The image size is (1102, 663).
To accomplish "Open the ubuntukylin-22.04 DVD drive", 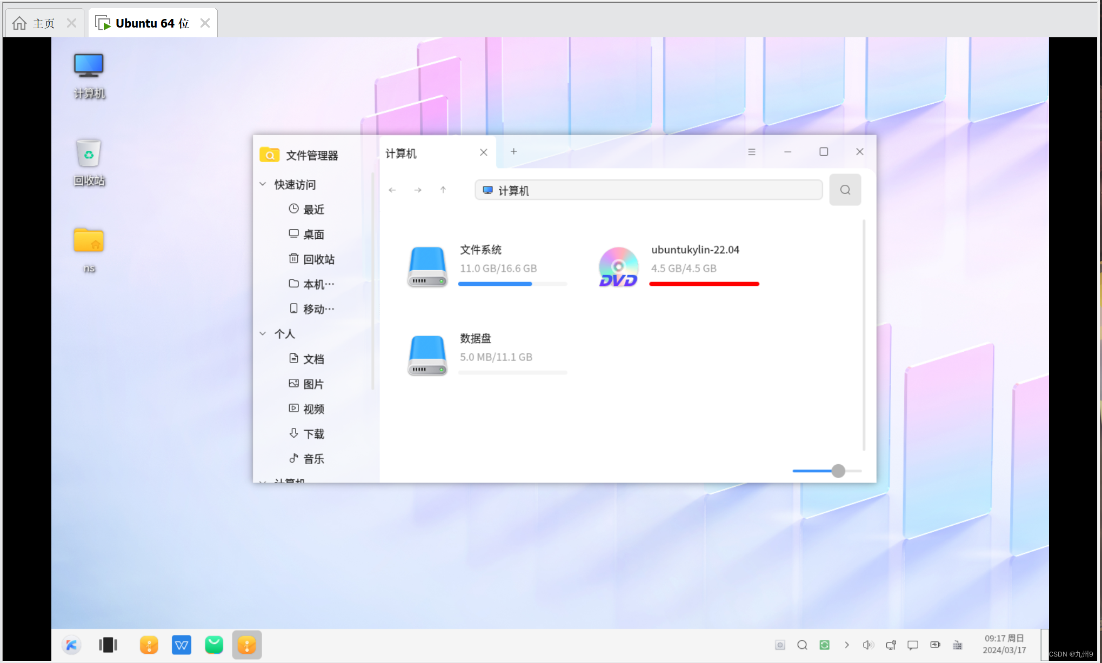I will click(x=618, y=267).
